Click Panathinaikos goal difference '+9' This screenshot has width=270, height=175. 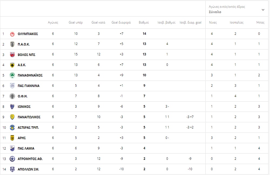click(x=122, y=75)
